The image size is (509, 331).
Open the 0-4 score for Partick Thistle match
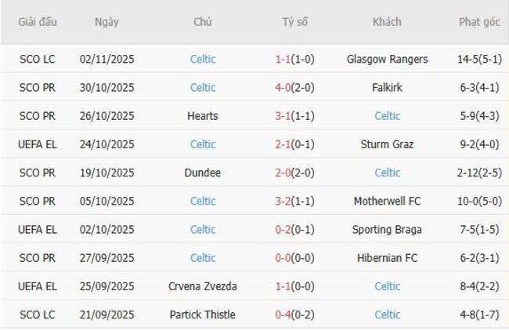click(283, 315)
